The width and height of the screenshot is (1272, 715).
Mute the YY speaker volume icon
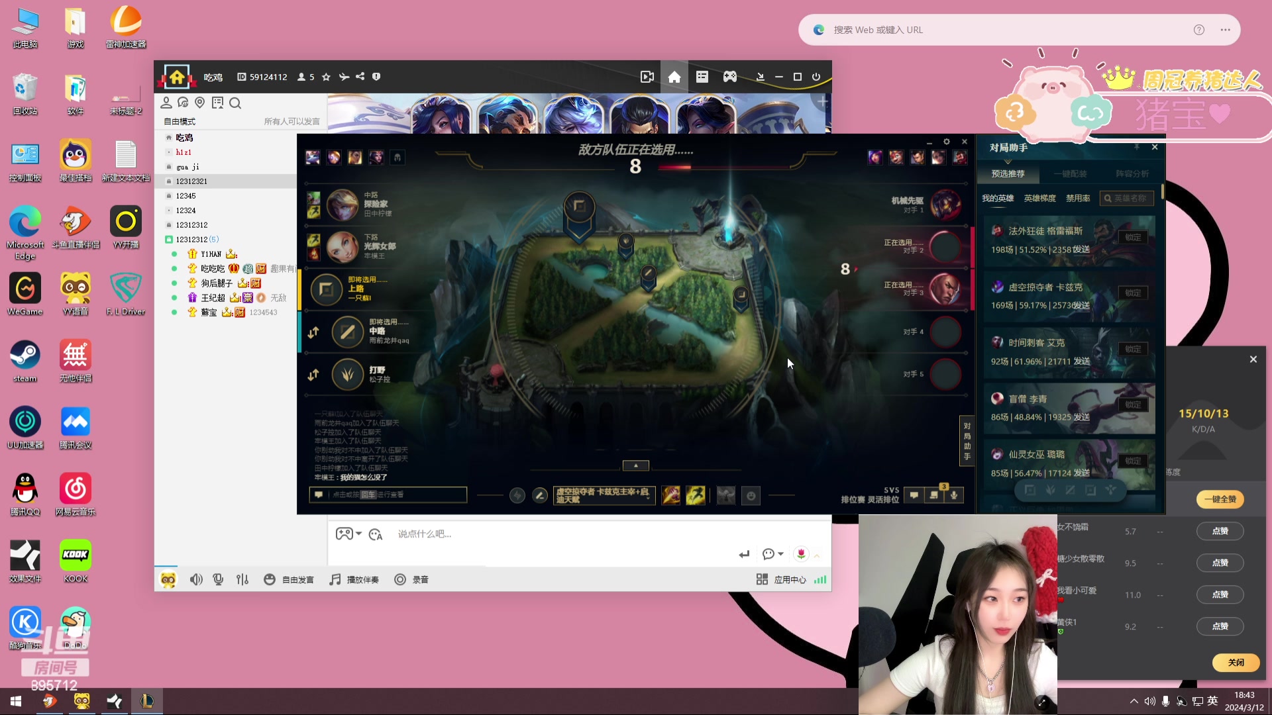(x=195, y=579)
